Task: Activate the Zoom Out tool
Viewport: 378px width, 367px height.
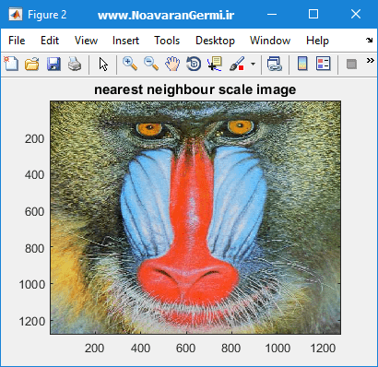Action: pyautogui.click(x=151, y=64)
